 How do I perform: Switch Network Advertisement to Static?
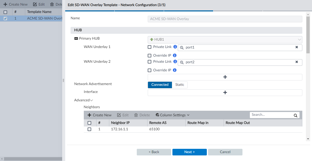pos(180,85)
